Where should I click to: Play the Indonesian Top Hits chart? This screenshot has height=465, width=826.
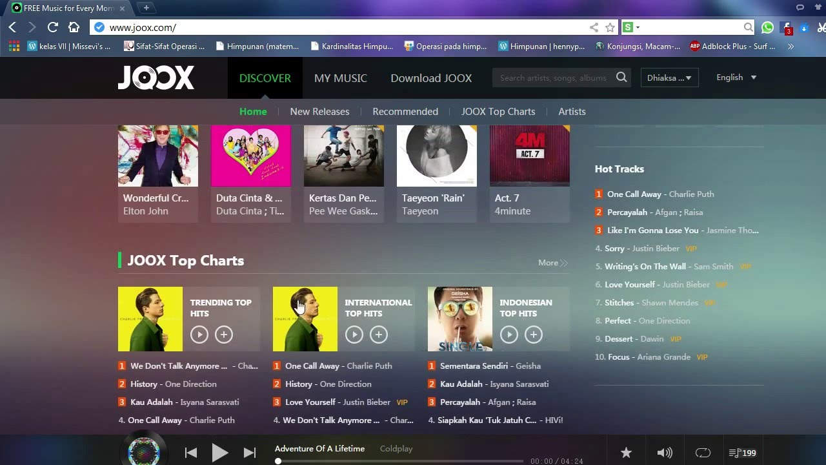pyautogui.click(x=509, y=334)
